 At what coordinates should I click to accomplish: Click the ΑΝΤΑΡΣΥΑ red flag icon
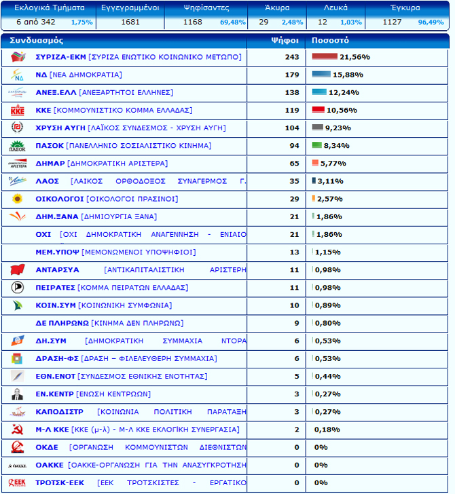click(18, 269)
